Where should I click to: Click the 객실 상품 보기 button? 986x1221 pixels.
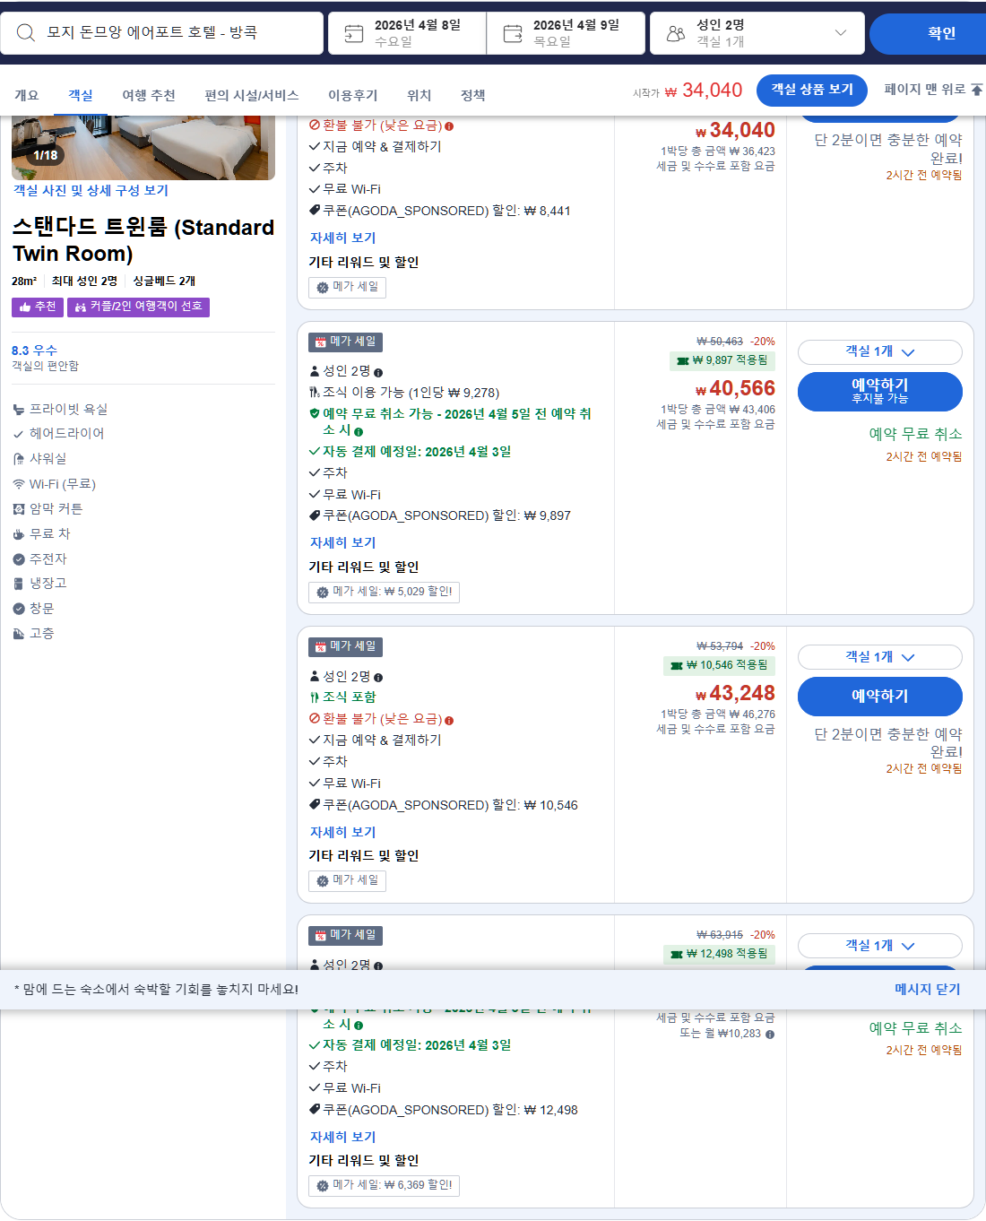(x=811, y=90)
